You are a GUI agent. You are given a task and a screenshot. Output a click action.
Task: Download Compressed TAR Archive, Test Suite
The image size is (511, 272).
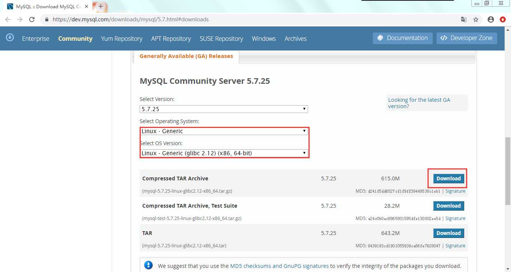pos(448,206)
